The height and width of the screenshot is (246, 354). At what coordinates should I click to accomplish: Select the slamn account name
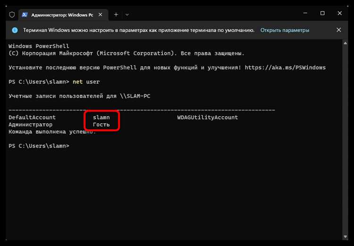click(101, 118)
